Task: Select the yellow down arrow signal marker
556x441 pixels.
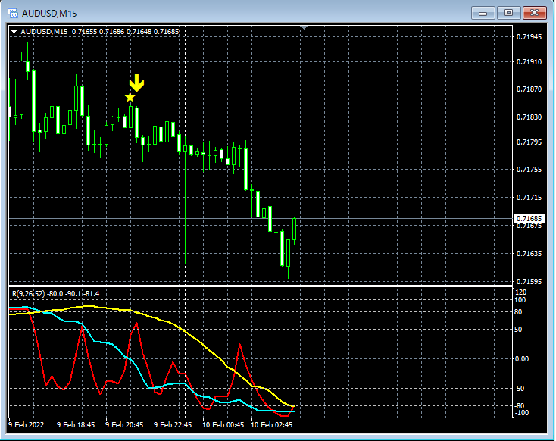Action: [136, 83]
